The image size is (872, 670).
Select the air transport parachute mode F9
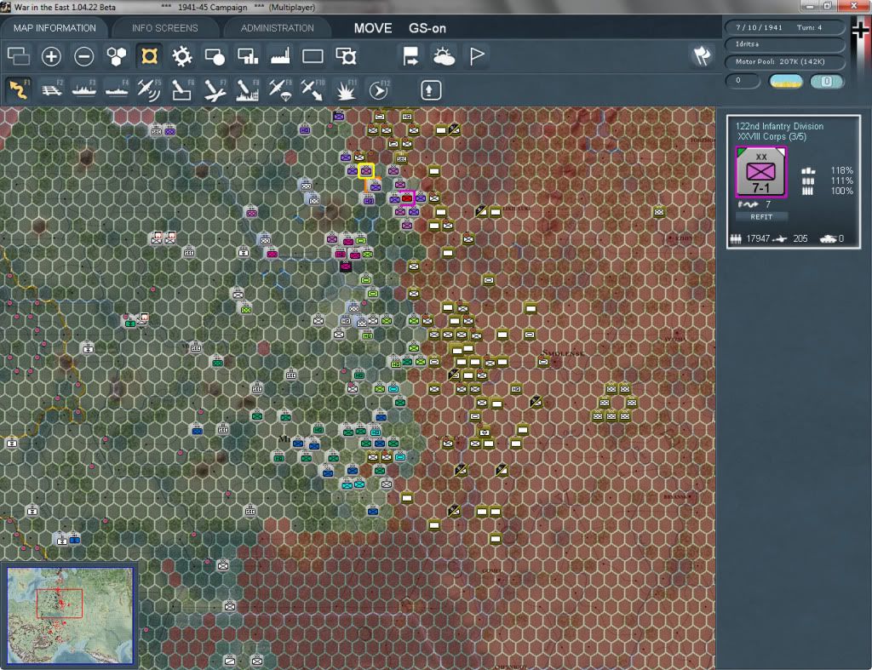coord(279,89)
